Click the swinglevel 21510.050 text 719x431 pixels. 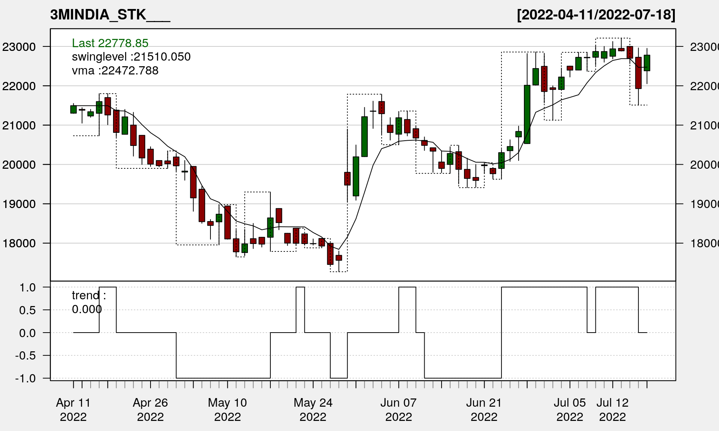pos(131,57)
